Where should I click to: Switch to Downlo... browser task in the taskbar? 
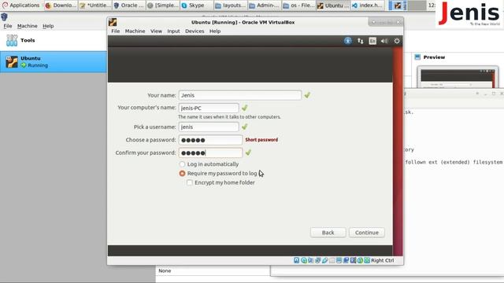point(61,6)
